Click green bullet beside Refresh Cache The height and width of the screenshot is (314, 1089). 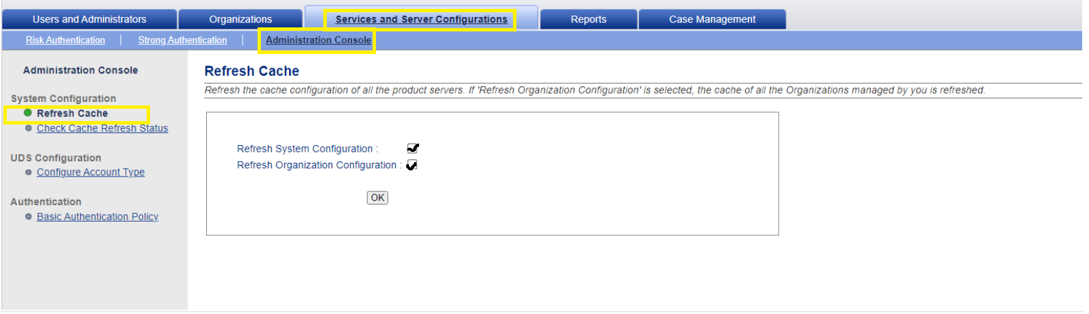pyautogui.click(x=28, y=113)
